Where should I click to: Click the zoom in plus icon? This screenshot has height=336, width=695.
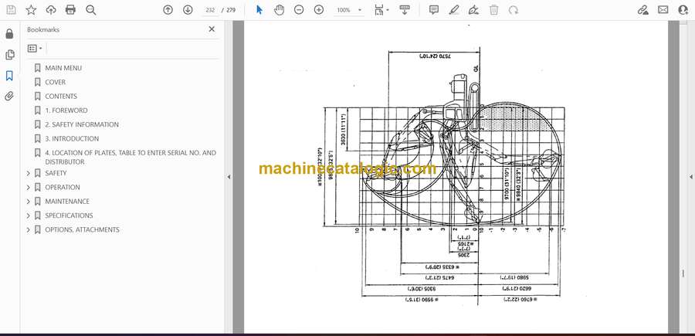[x=319, y=10]
